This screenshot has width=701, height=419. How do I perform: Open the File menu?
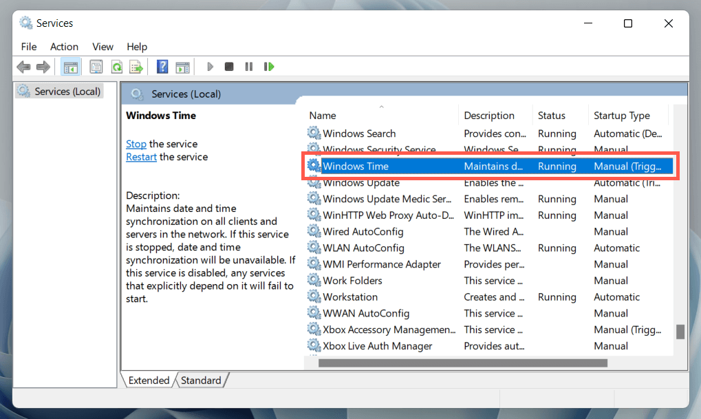[29, 47]
